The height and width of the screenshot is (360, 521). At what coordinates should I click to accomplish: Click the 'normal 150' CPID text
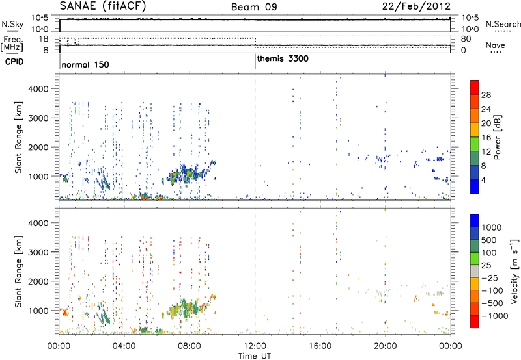[x=85, y=64]
